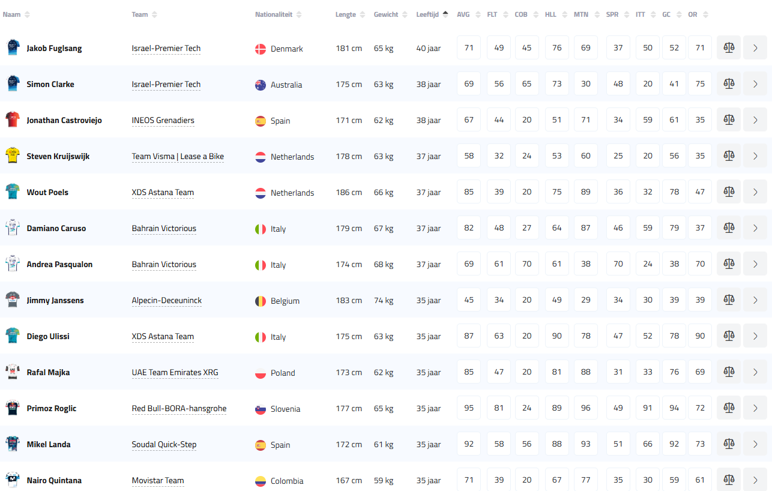Open Mikel Landa's details chevron
The image size is (772, 491).
coord(755,444)
